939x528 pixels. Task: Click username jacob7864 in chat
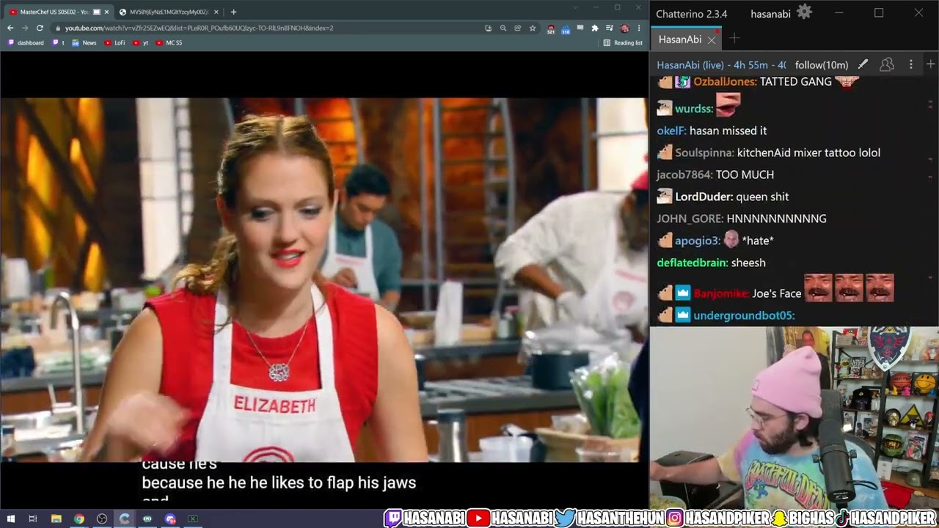pos(684,175)
